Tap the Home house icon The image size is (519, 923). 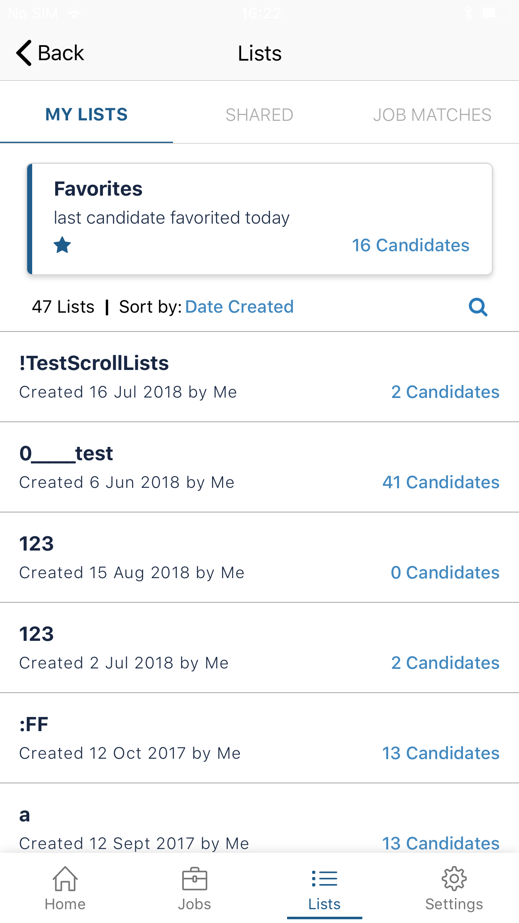(65, 879)
